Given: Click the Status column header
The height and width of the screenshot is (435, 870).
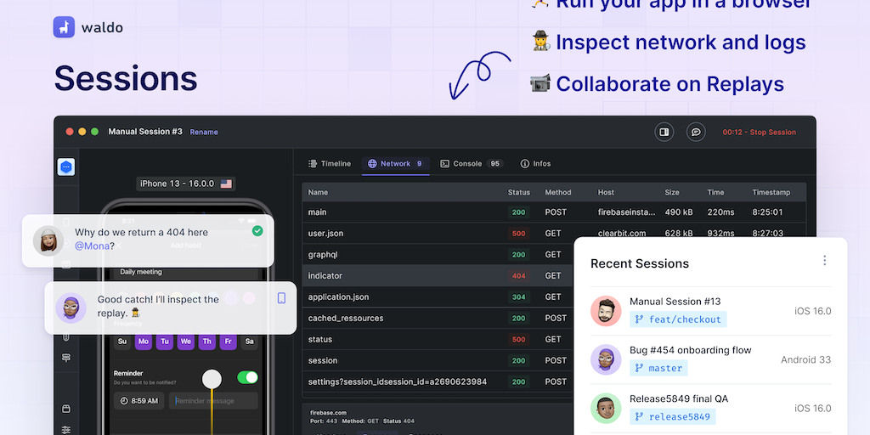Looking at the screenshot, I should pos(519,193).
